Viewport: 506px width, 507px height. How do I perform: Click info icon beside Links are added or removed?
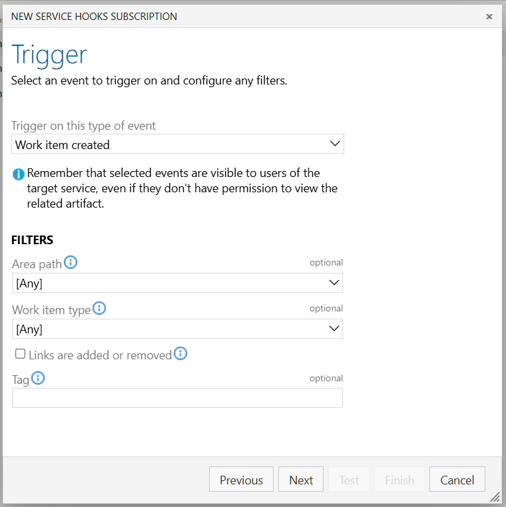click(x=180, y=353)
